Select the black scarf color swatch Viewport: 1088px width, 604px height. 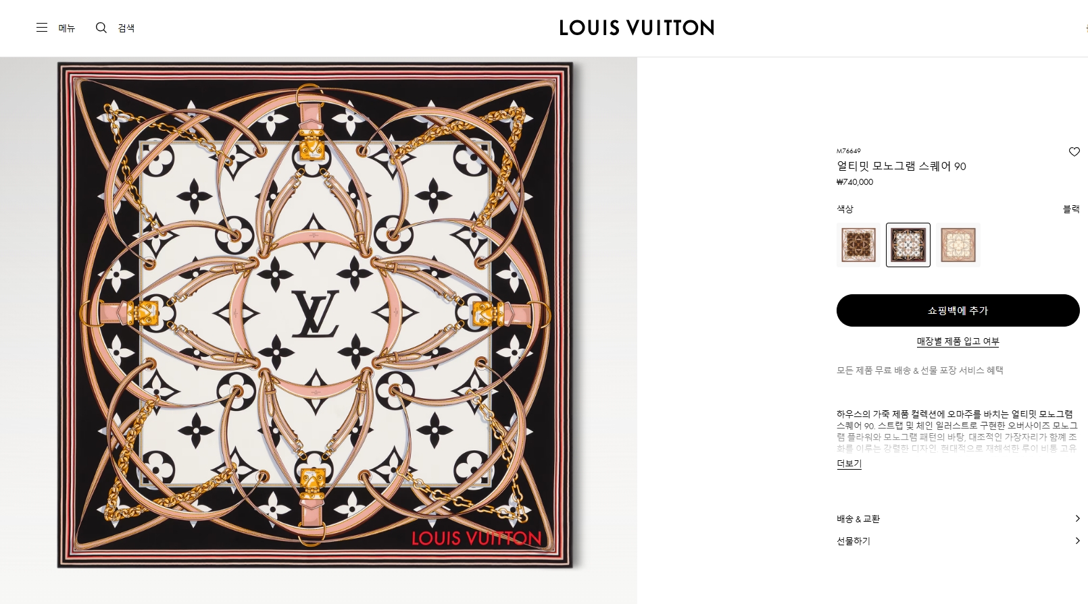pos(908,245)
